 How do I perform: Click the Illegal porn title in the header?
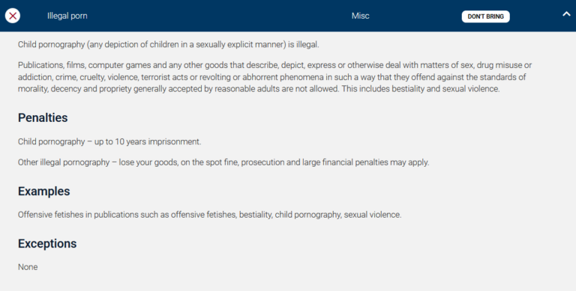pyautogui.click(x=67, y=16)
